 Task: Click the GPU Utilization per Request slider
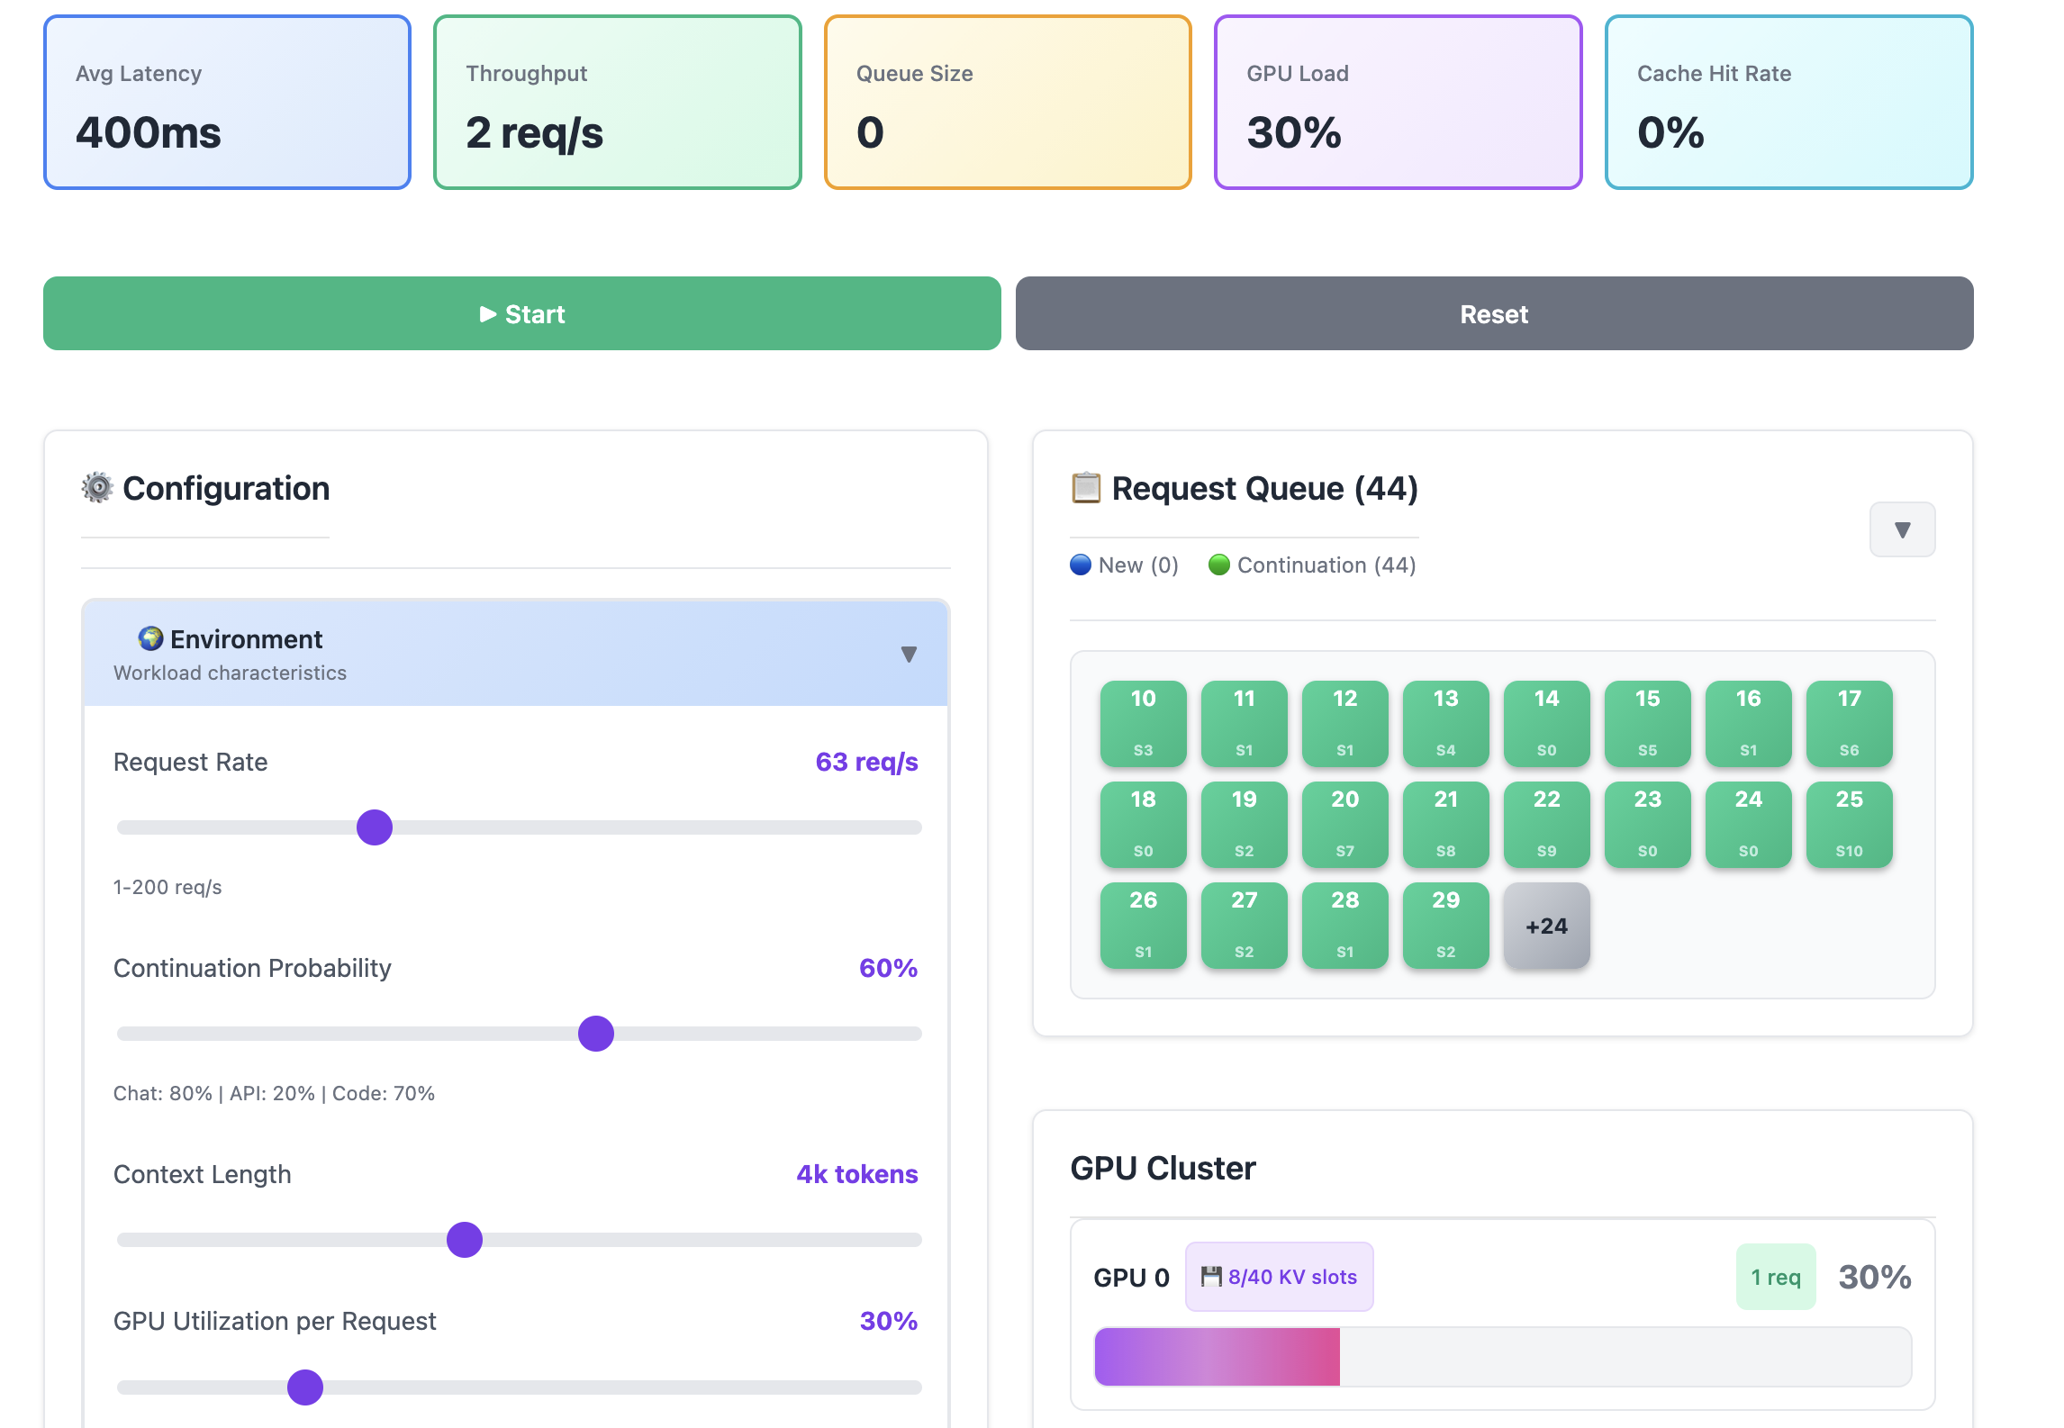(x=305, y=1387)
